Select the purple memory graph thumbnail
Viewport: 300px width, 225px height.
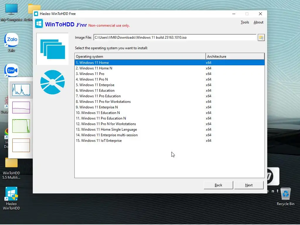pos(21,108)
